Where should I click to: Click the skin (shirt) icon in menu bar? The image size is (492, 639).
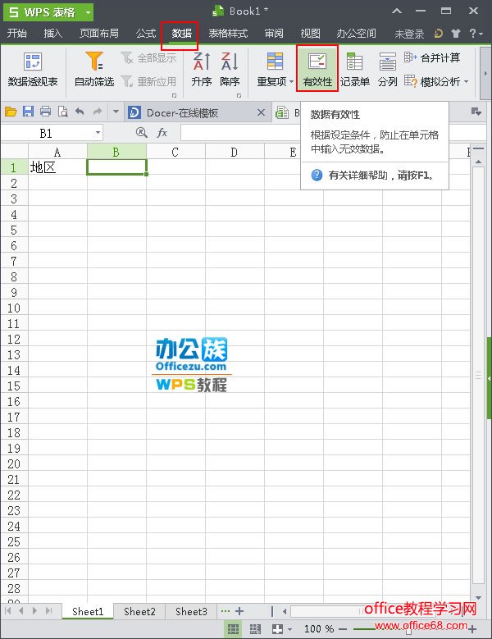[456, 34]
